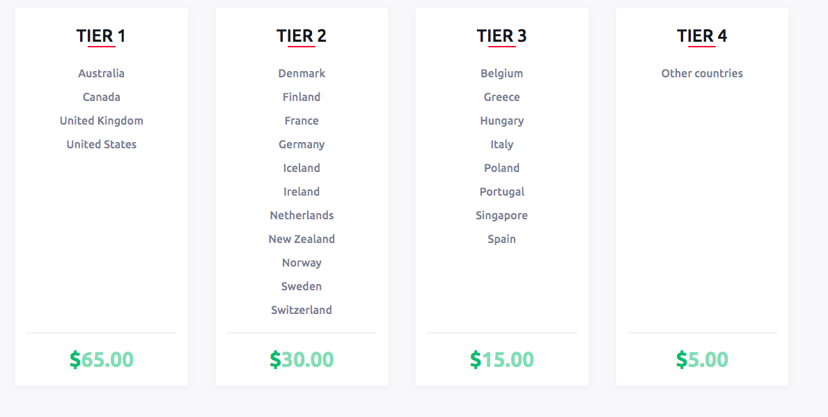Click Australia in Tier 1
This screenshot has height=417, width=828.
102,73
